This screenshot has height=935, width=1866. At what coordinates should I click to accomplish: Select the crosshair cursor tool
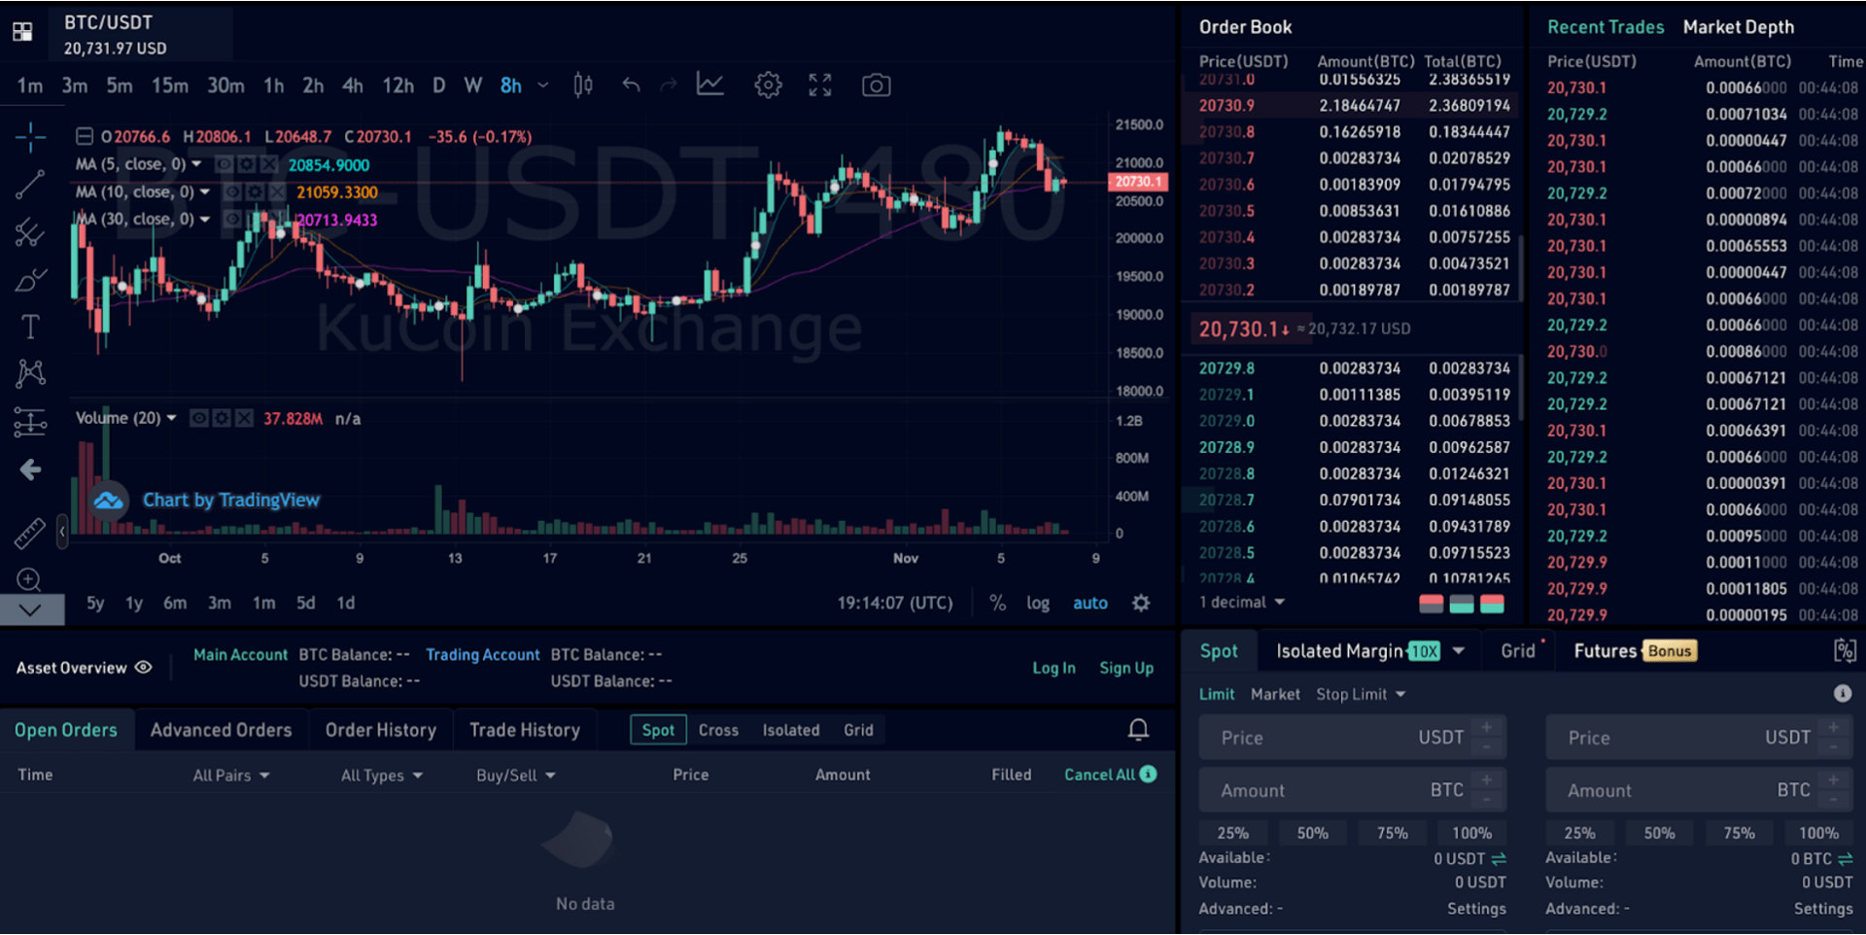(30, 136)
